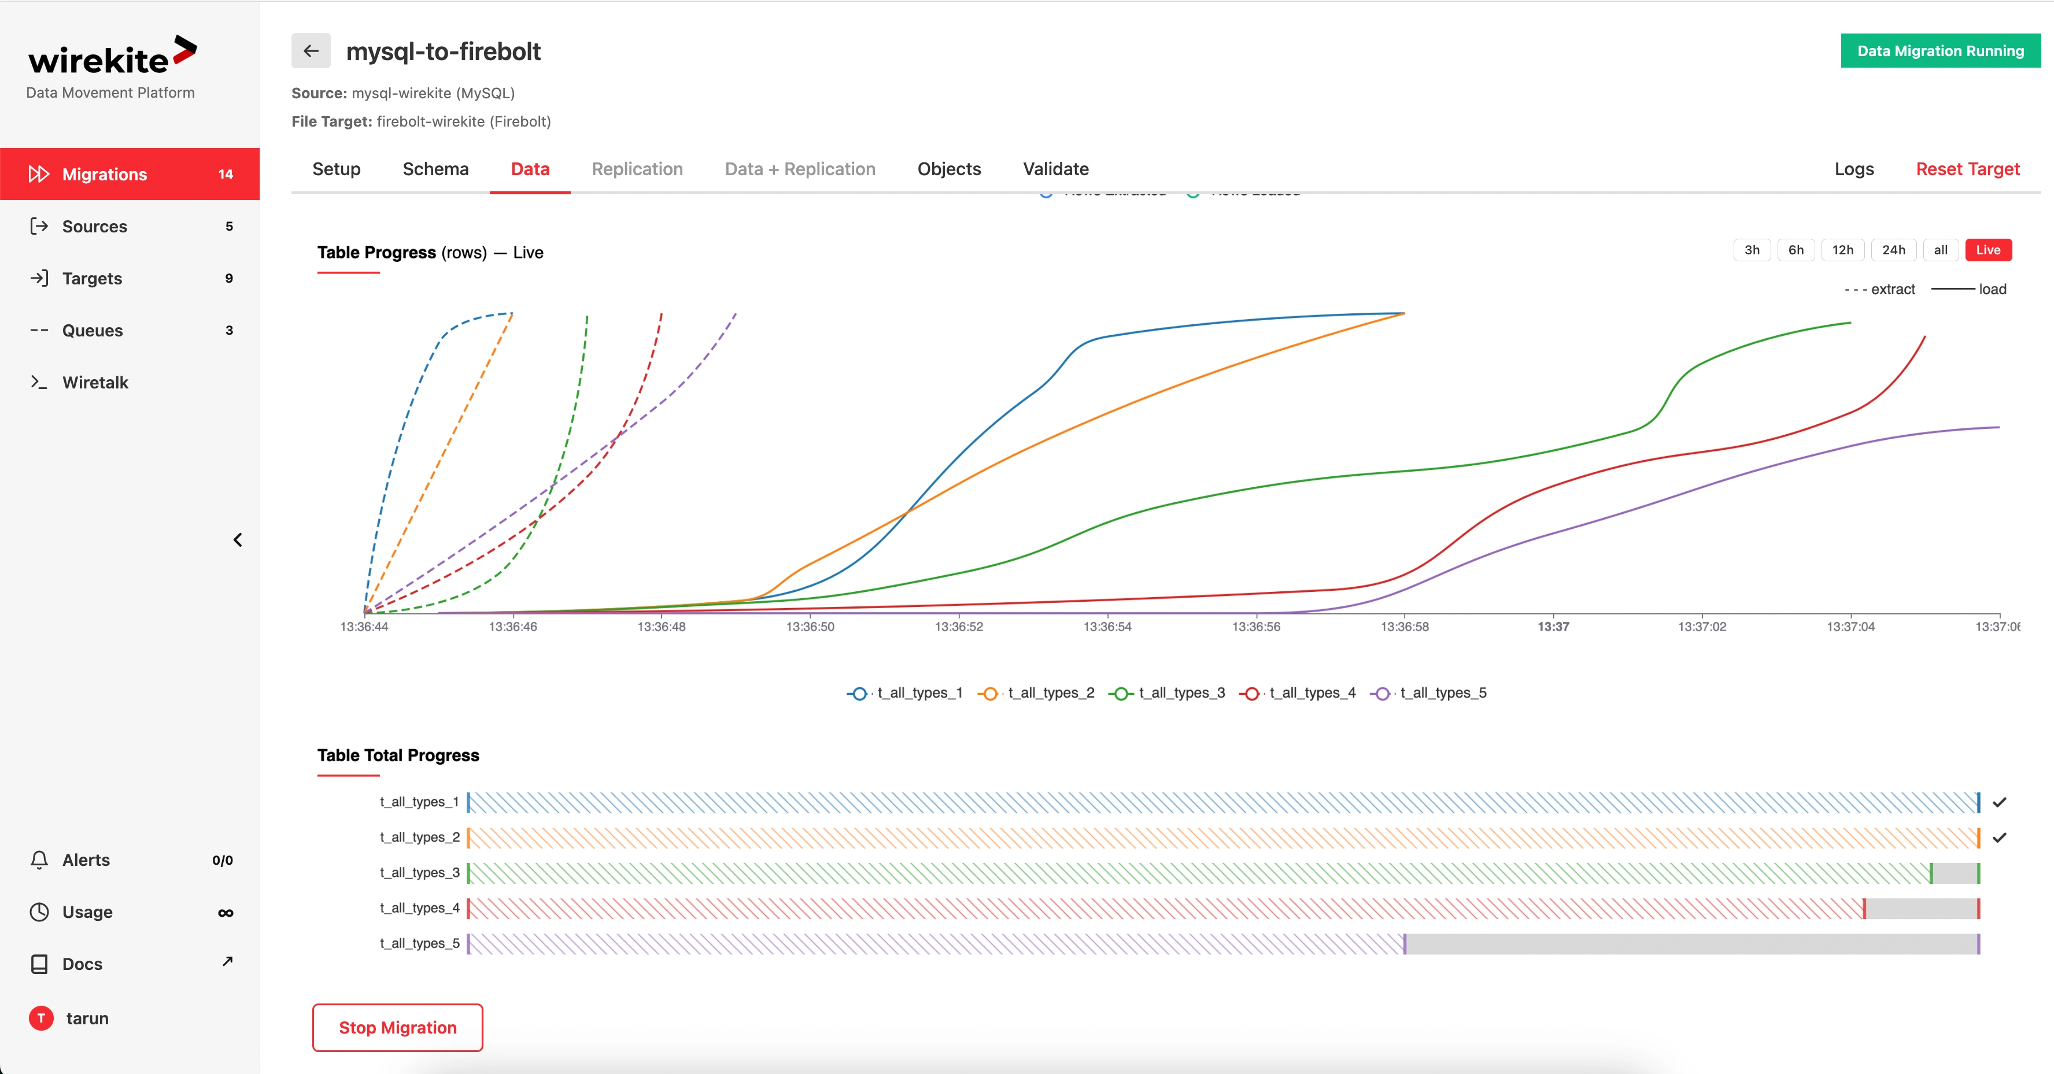Click the mysql-to-firebolt title
The width and height of the screenshot is (2054, 1074).
coord(444,52)
